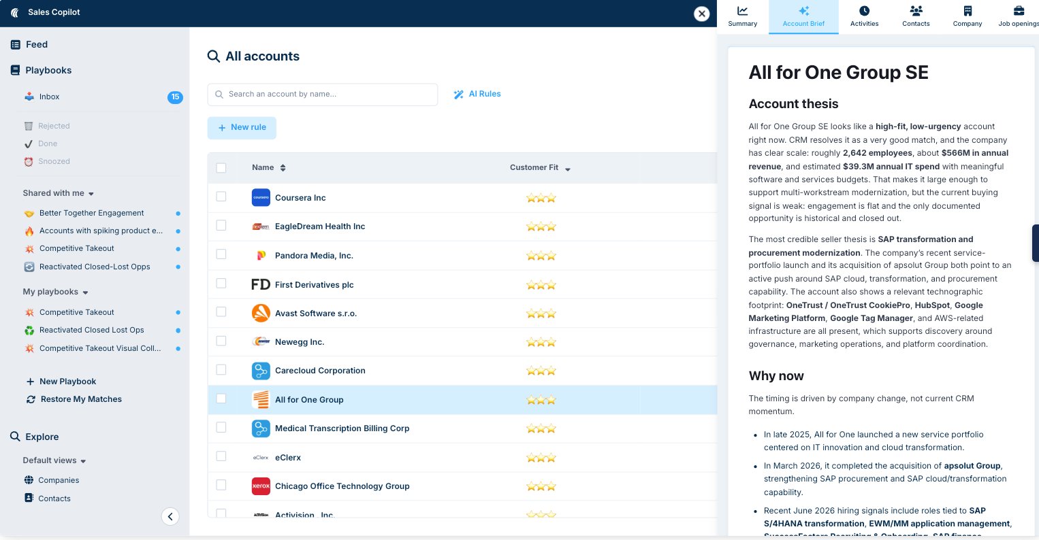
Task: Click the Inbox count badge 15
Action: 175,97
